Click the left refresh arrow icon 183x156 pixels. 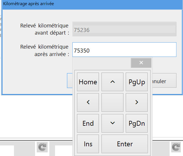point(42,147)
